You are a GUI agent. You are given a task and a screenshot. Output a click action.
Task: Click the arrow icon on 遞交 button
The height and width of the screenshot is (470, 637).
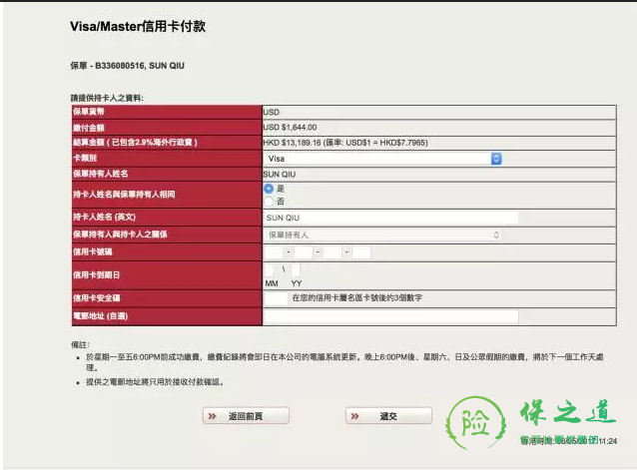(355, 416)
